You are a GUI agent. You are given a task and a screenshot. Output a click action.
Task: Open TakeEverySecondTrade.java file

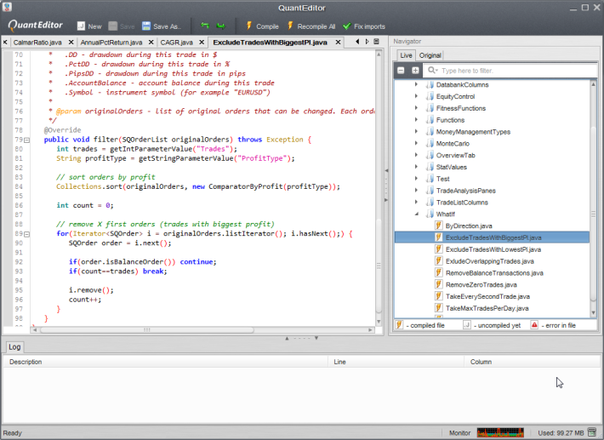click(487, 296)
